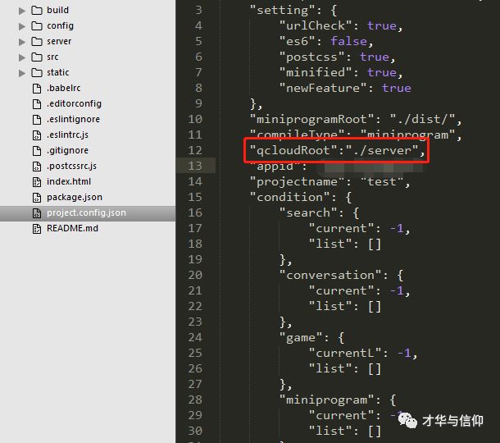
Task: Open the .gitignore file
Action: coord(67,150)
